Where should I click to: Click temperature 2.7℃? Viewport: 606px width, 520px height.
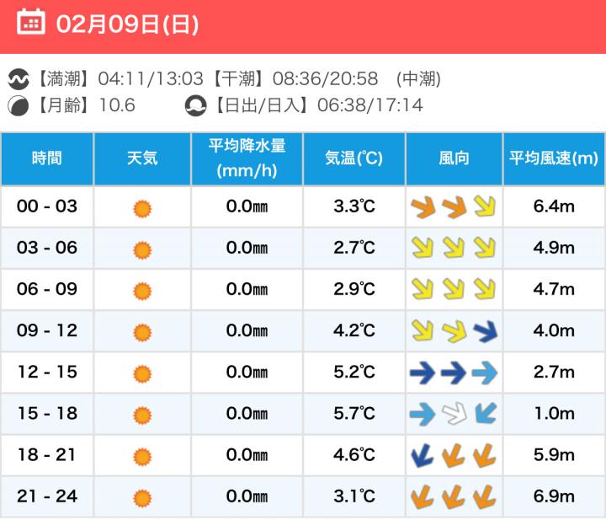(x=354, y=248)
